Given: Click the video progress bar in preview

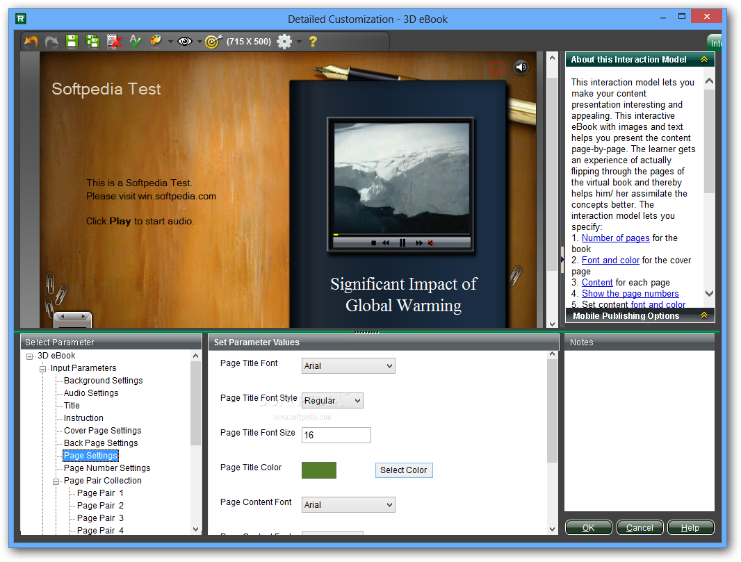Looking at the screenshot, I should click(x=402, y=235).
